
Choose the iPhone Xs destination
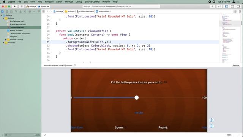click(x=44, y=6)
